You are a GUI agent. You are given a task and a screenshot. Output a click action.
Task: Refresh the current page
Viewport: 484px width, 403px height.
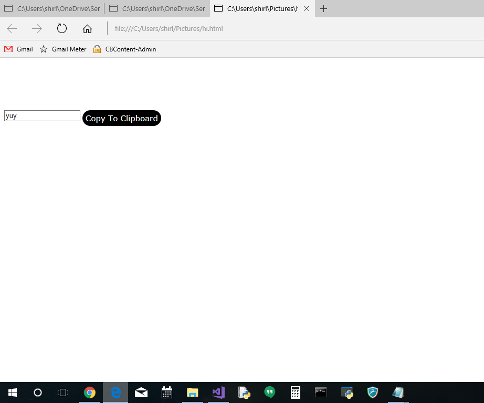[x=62, y=28]
